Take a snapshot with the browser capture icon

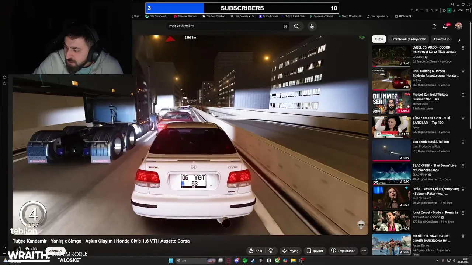pyautogui.click(x=422, y=10)
